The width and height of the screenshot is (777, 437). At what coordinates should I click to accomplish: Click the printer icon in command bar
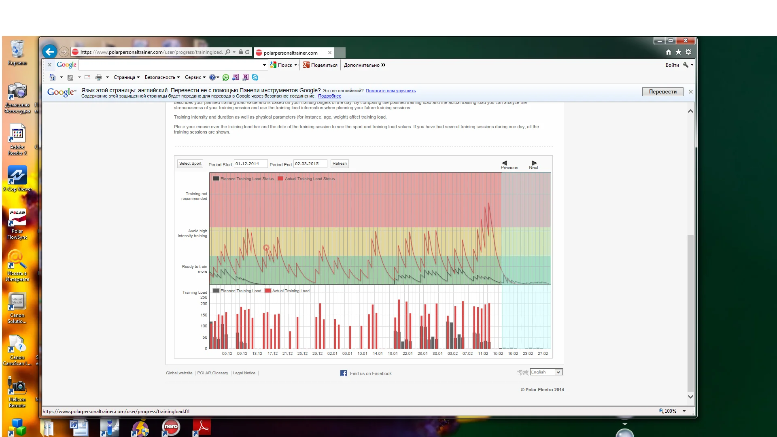pyautogui.click(x=98, y=77)
